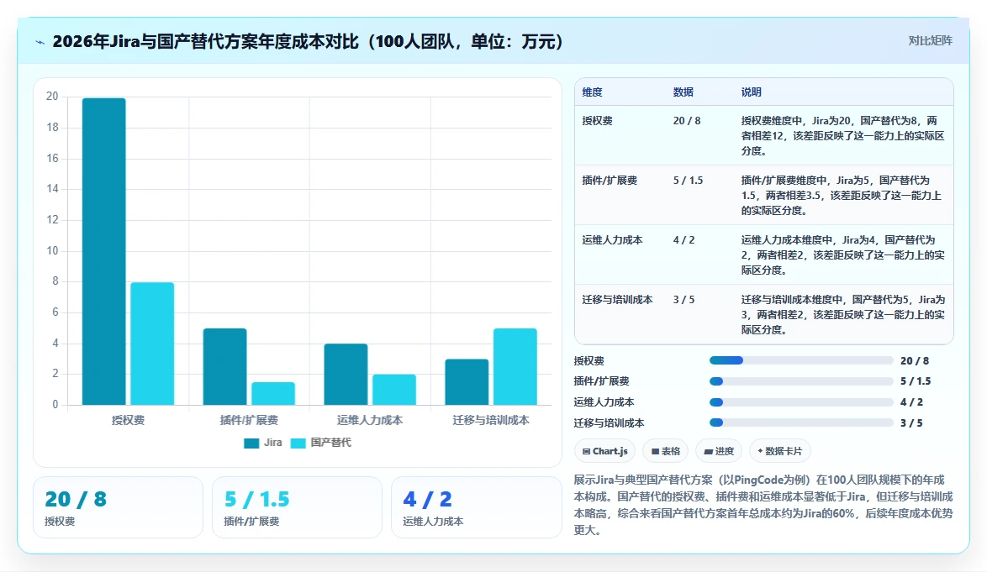Click the 表格 tag chip
This screenshot has width=987, height=572.
665,451
